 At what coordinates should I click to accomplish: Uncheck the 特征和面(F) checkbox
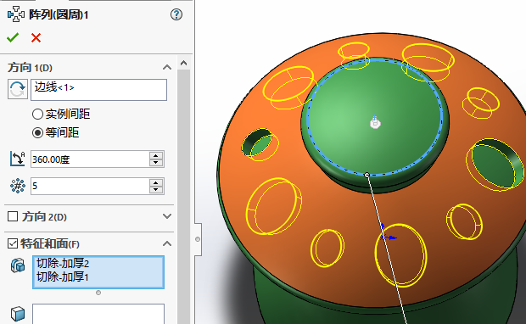tap(13, 243)
